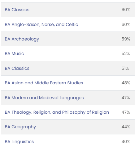The image size is (139, 148).
Task: Click the shaded BA Geography table row
Action: (68, 127)
